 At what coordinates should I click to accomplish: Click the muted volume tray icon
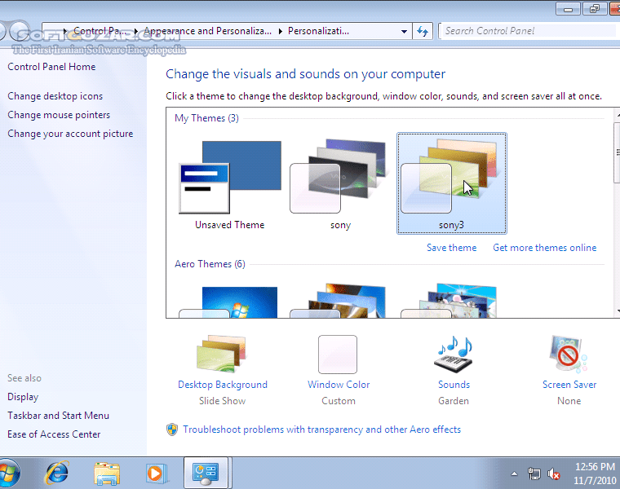coord(554,474)
